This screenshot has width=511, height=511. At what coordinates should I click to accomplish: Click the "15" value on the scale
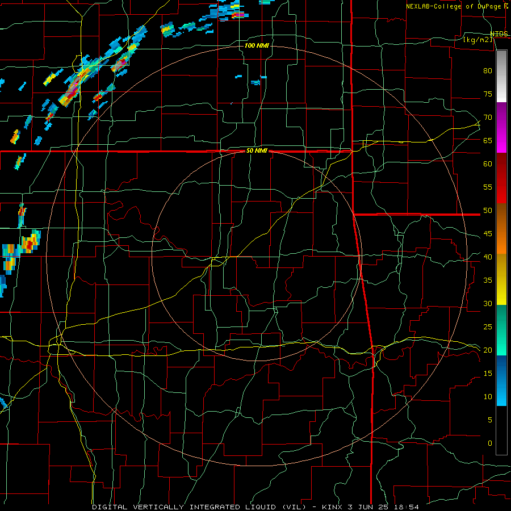tap(488, 374)
